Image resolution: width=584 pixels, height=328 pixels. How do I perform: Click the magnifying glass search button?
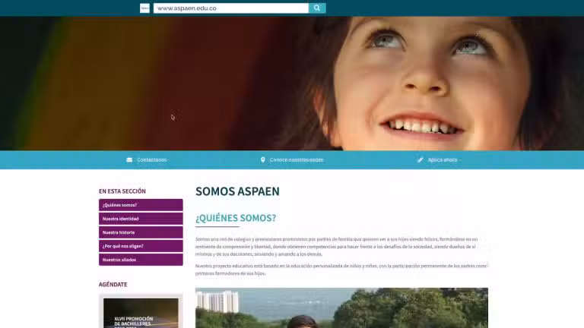[x=317, y=8]
